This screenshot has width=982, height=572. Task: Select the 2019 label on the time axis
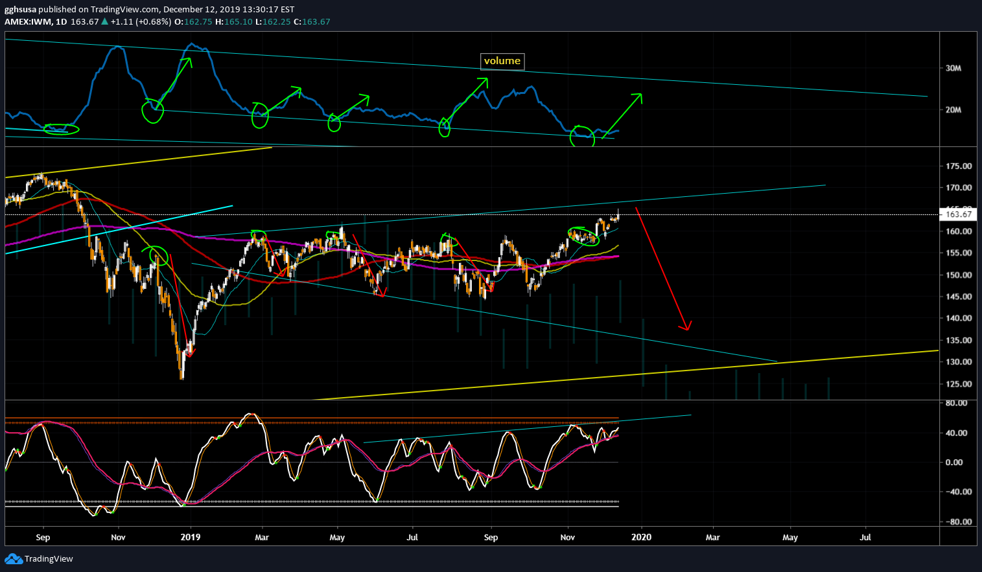(x=191, y=537)
